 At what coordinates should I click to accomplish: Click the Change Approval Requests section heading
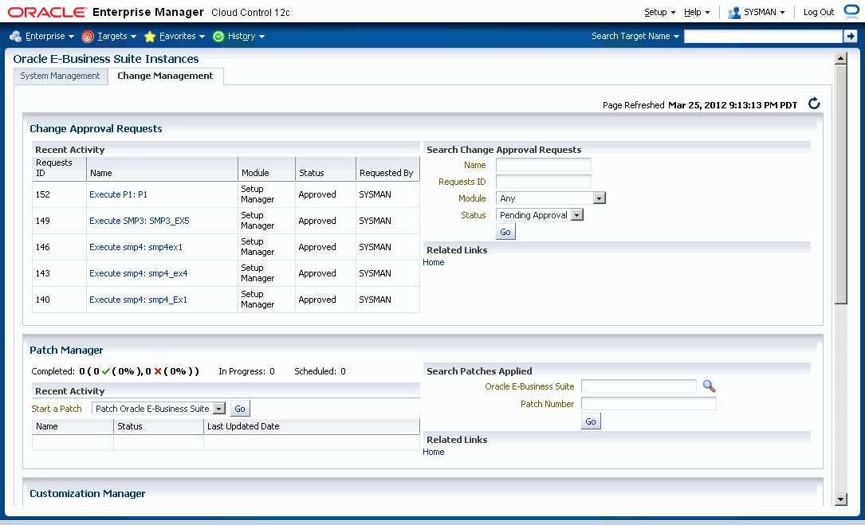point(96,128)
